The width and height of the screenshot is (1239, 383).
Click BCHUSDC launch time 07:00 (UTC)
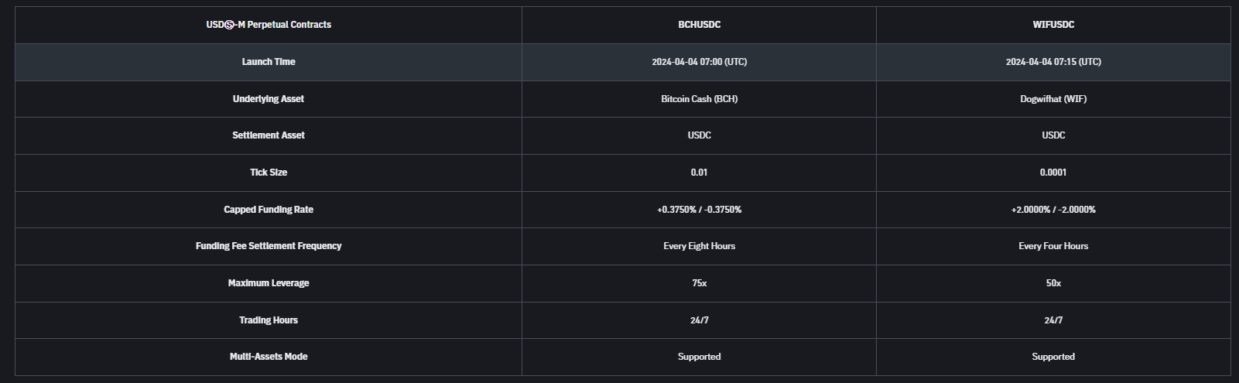point(699,62)
